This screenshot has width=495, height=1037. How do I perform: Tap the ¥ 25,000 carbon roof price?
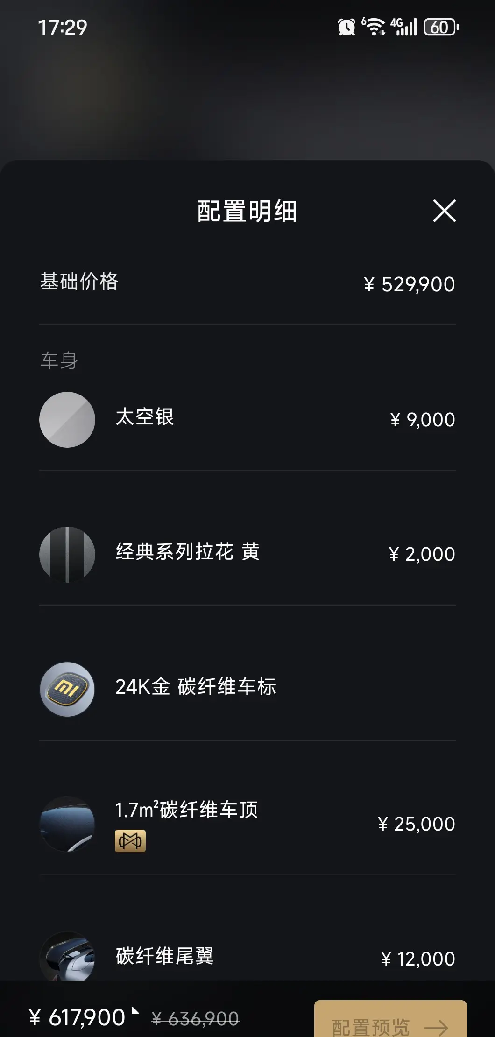point(417,824)
